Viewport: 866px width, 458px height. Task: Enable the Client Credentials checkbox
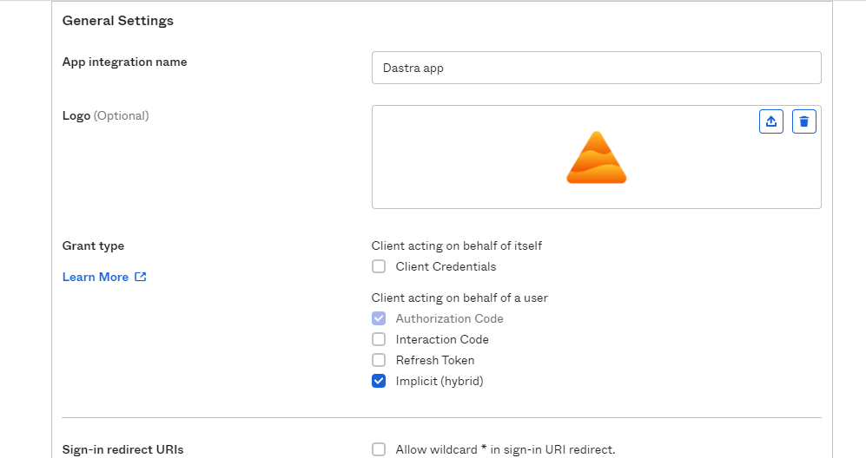coord(379,266)
